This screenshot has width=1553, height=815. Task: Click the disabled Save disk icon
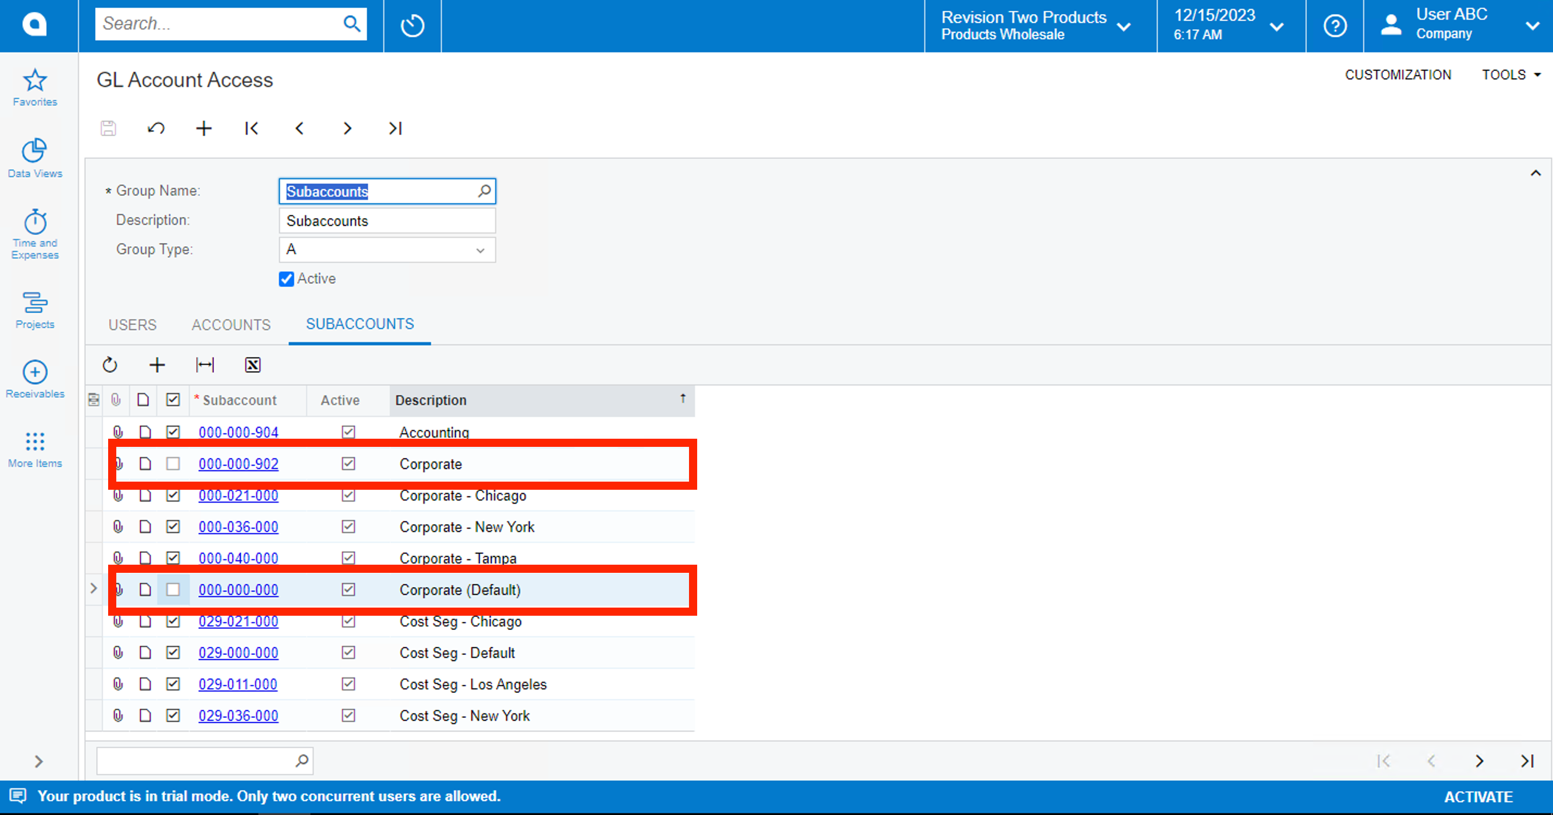[109, 128]
